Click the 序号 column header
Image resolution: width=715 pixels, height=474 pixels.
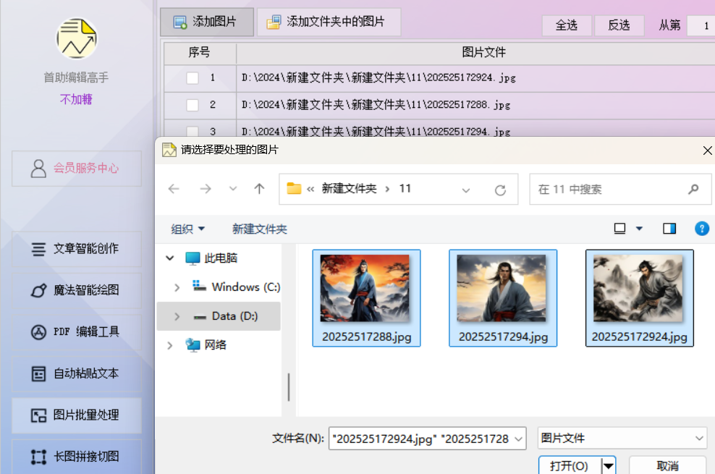pos(200,52)
